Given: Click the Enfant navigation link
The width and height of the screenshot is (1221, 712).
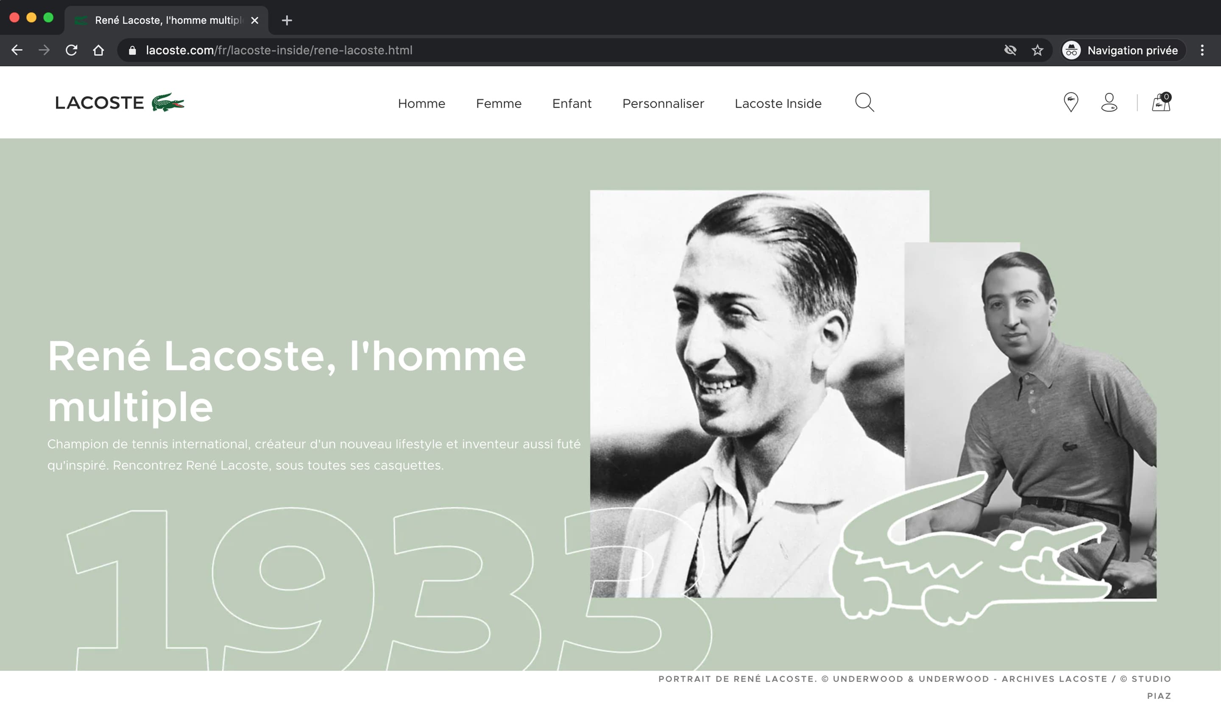Looking at the screenshot, I should point(572,104).
